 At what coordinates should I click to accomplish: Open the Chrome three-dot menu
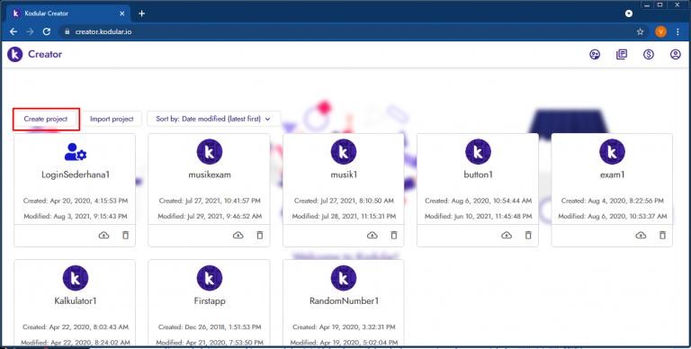point(678,31)
